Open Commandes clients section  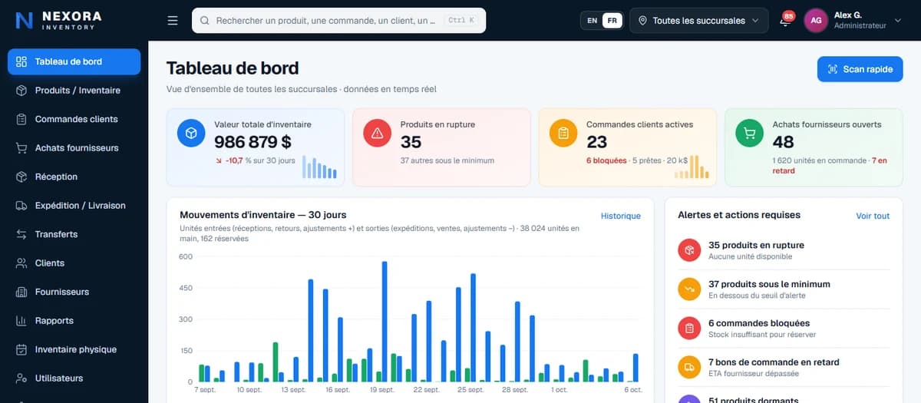coord(74,119)
